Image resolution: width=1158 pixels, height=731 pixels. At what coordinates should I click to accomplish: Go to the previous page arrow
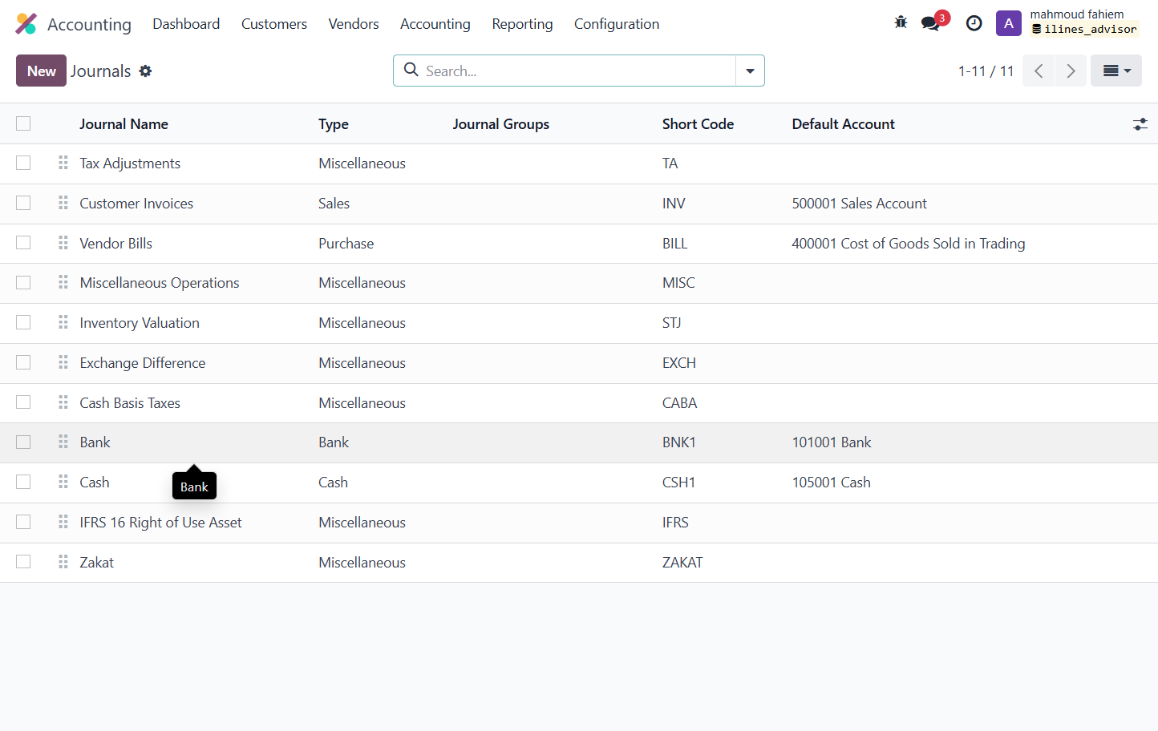[1039, 71]
